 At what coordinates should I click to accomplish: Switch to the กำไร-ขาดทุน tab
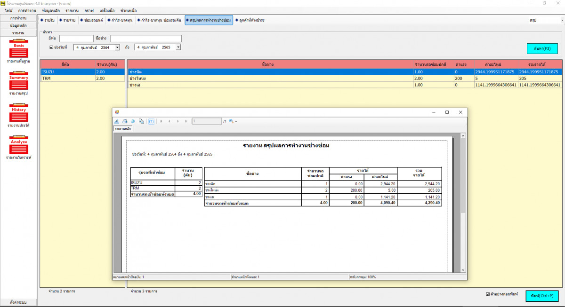tap(120, 20)
